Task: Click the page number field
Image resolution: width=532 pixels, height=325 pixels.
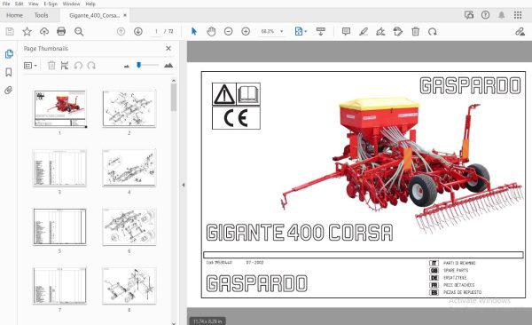Action: 156,31
